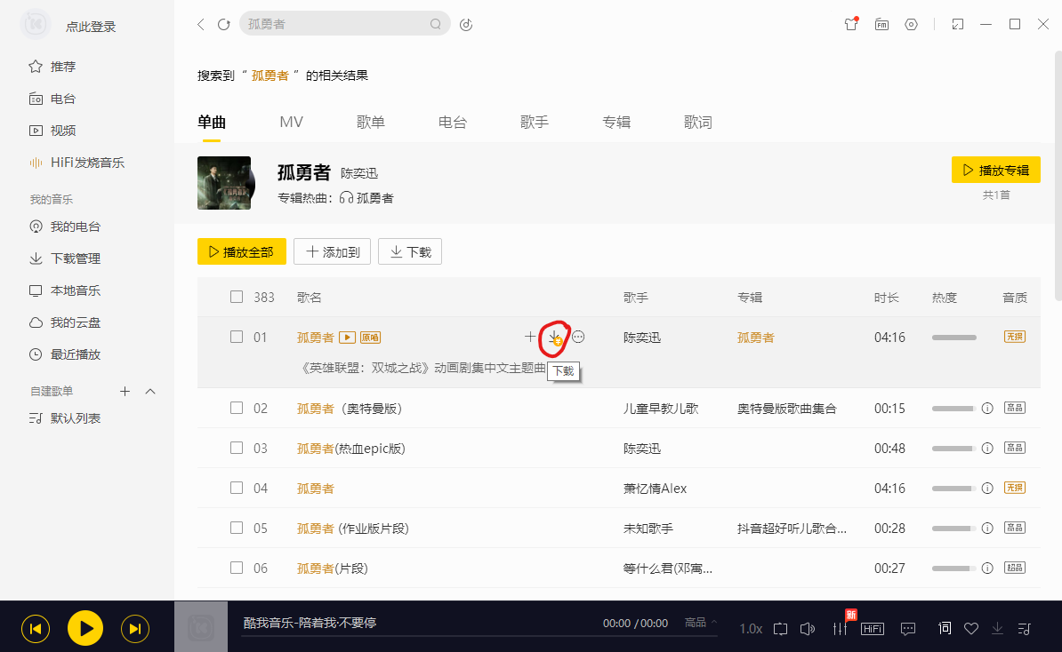Click the music recognition icon beside search box

point(466,25)
